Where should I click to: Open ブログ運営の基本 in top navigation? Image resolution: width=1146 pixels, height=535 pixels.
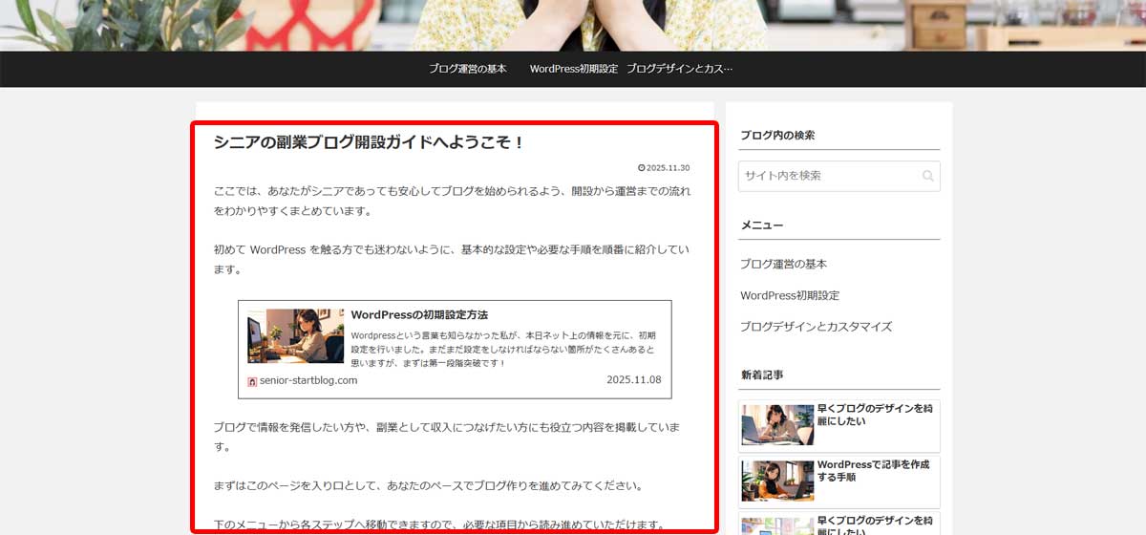tap(467, 69)
